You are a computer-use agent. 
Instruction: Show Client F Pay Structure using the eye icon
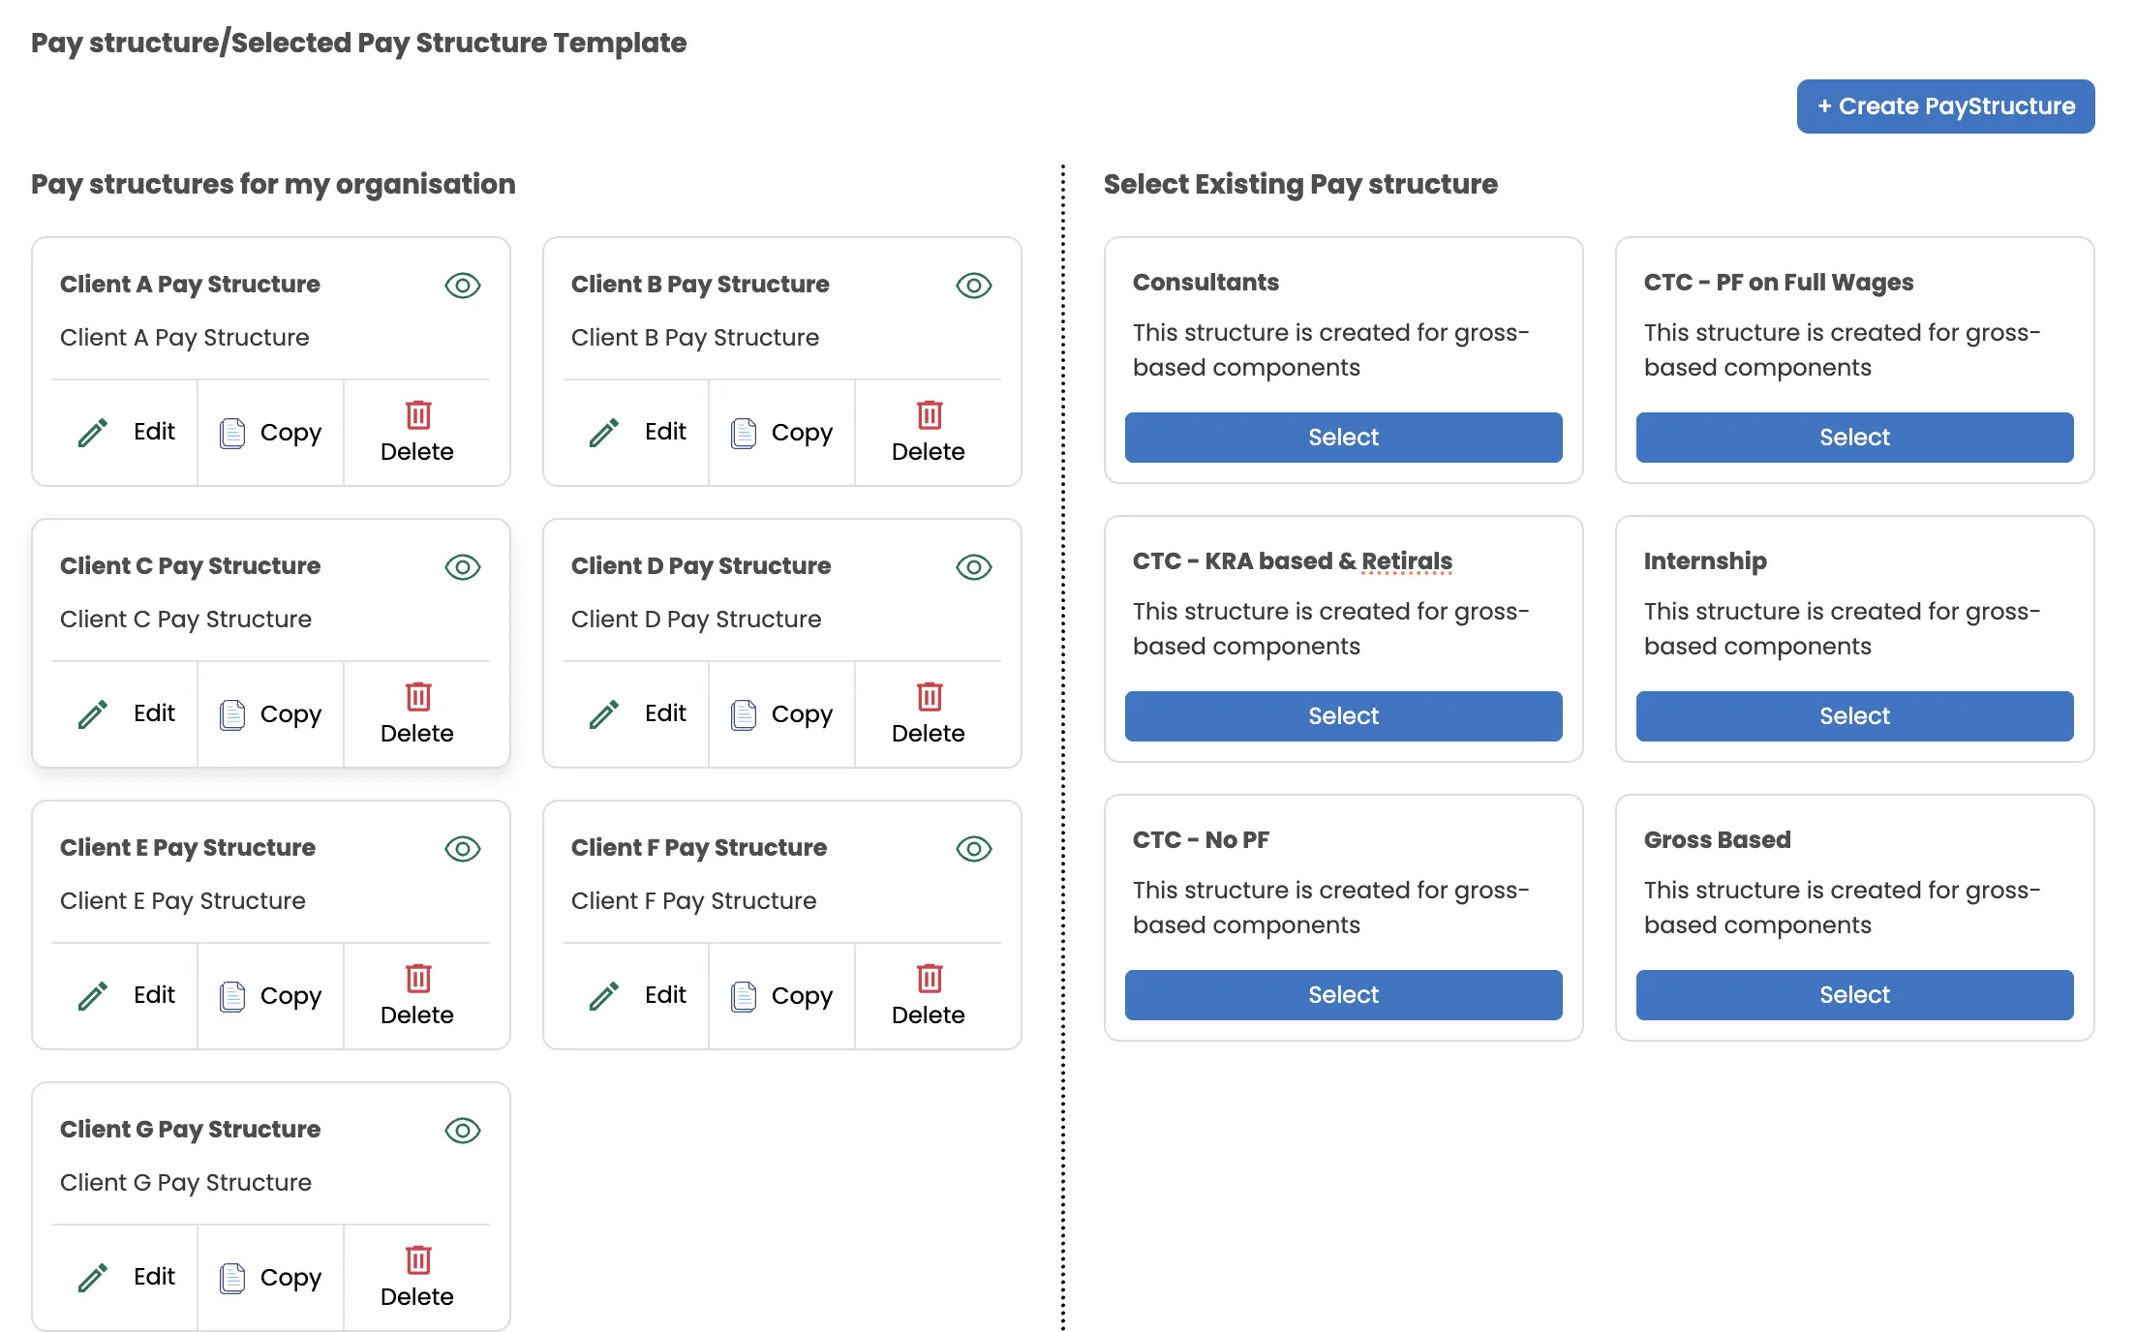click(x=974, y=849)
